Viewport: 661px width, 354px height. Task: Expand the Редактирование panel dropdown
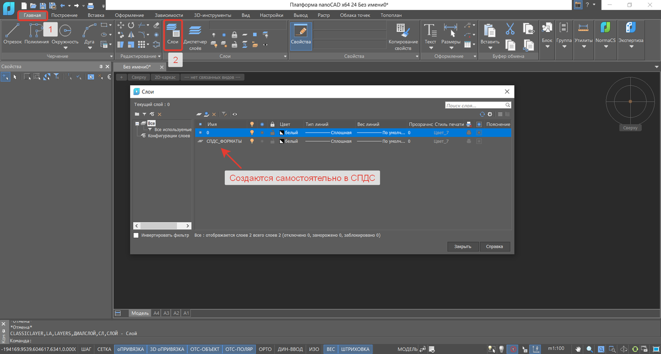point(159,56)
